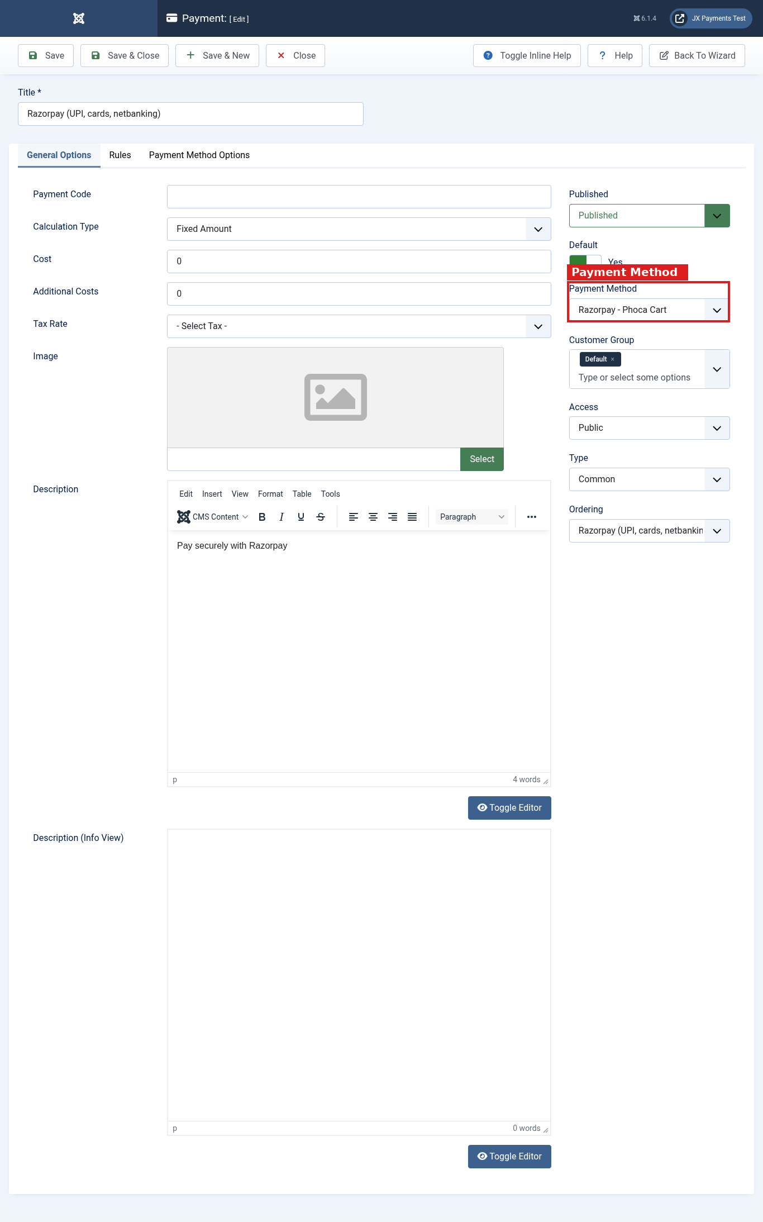
Task: Open the editor Table menu
Action: click(x=302, y=494)
